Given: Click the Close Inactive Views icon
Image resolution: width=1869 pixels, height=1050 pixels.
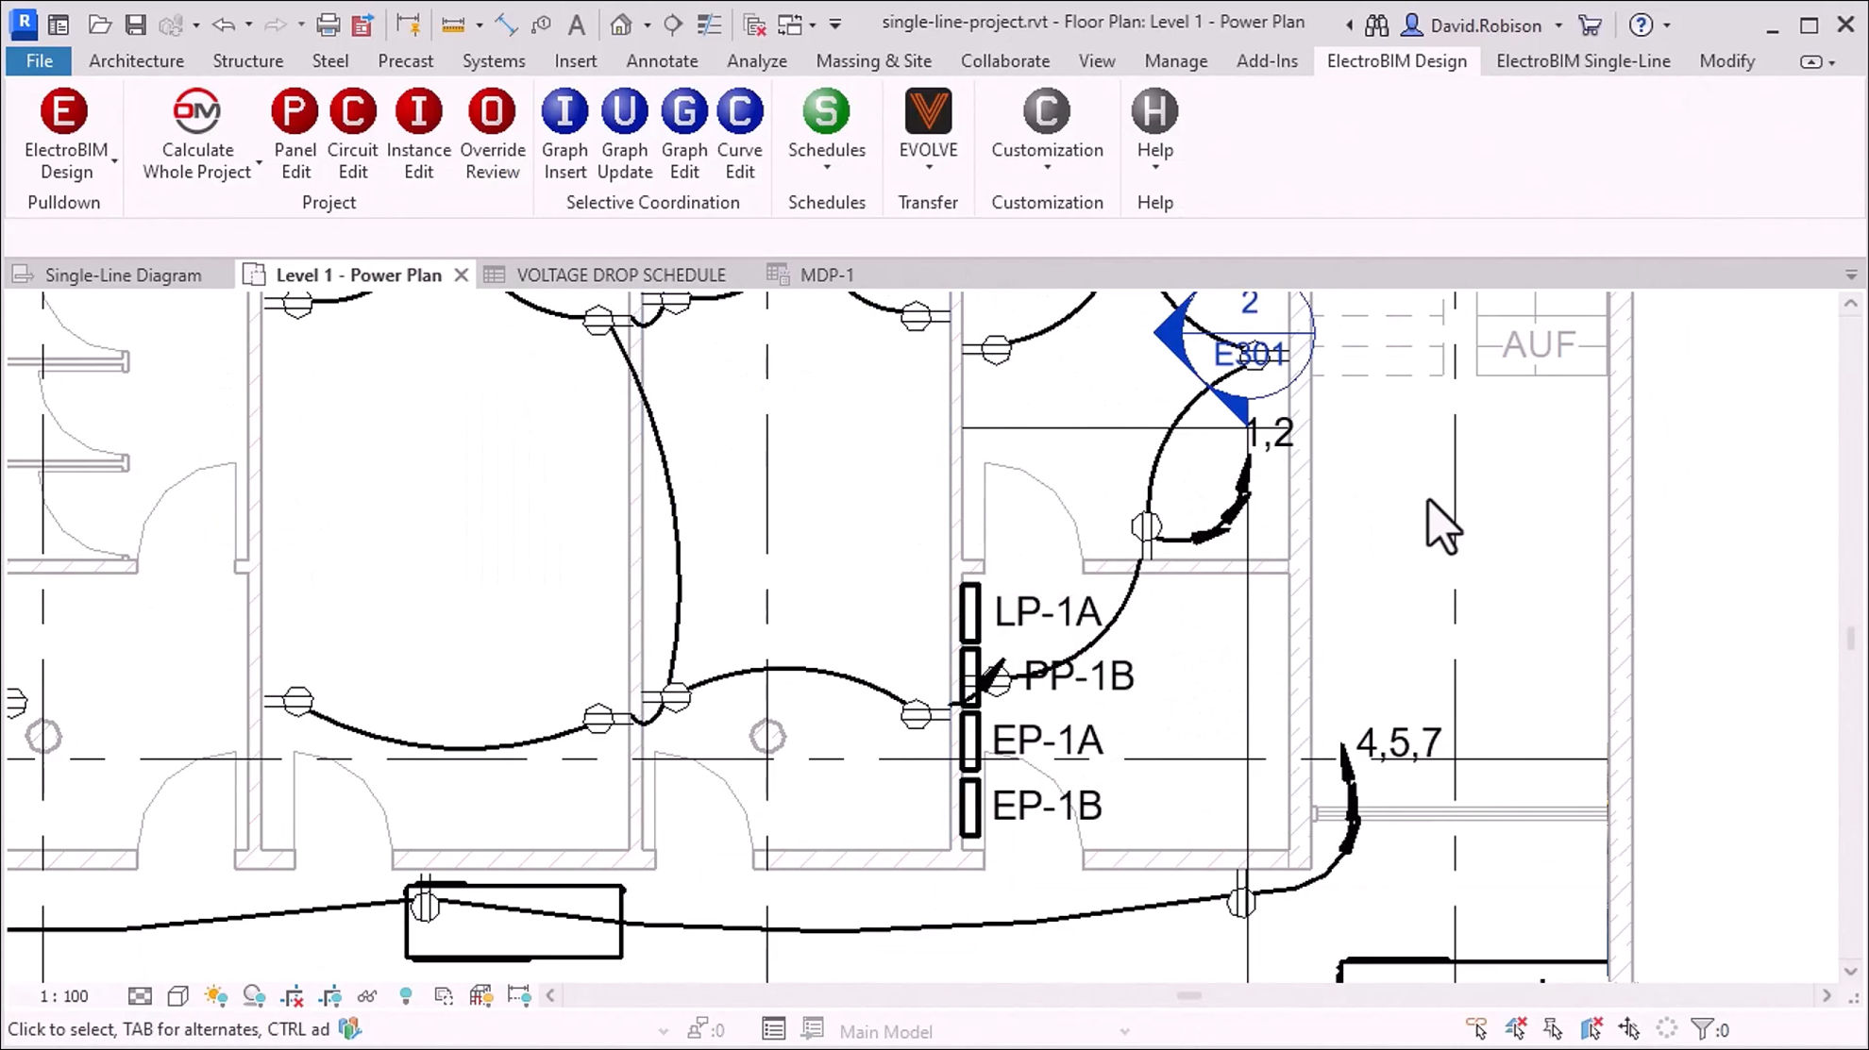Looking at the screenshot, I should point(754,25).
